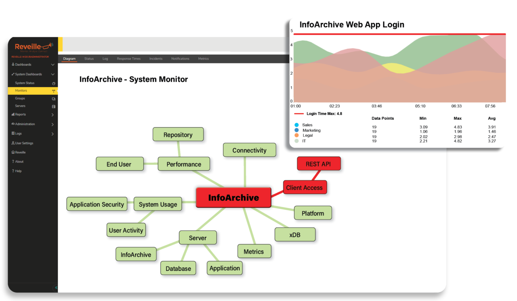Toggle the Marketing series visibility
Image resolution: width=517 pixels, height=301 pixels.
297,130
